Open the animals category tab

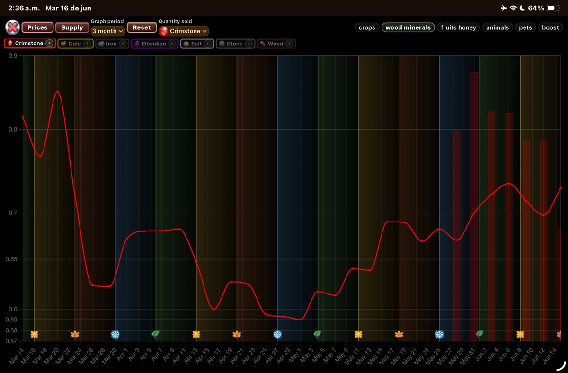tap(497, 27)
